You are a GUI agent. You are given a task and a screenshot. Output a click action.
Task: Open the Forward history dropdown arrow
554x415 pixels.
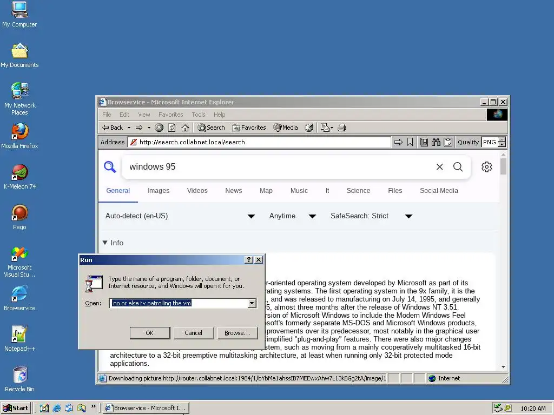[x=149, y=128]
